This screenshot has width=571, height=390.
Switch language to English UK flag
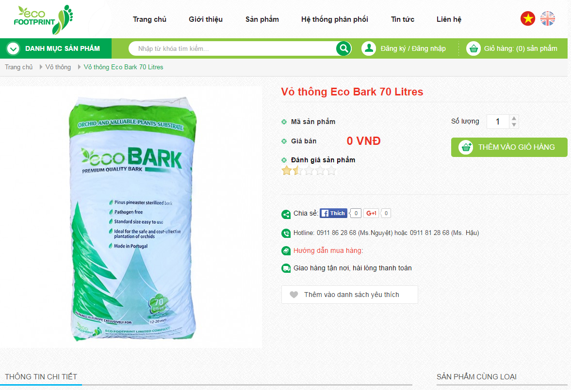tap(547, 18)
